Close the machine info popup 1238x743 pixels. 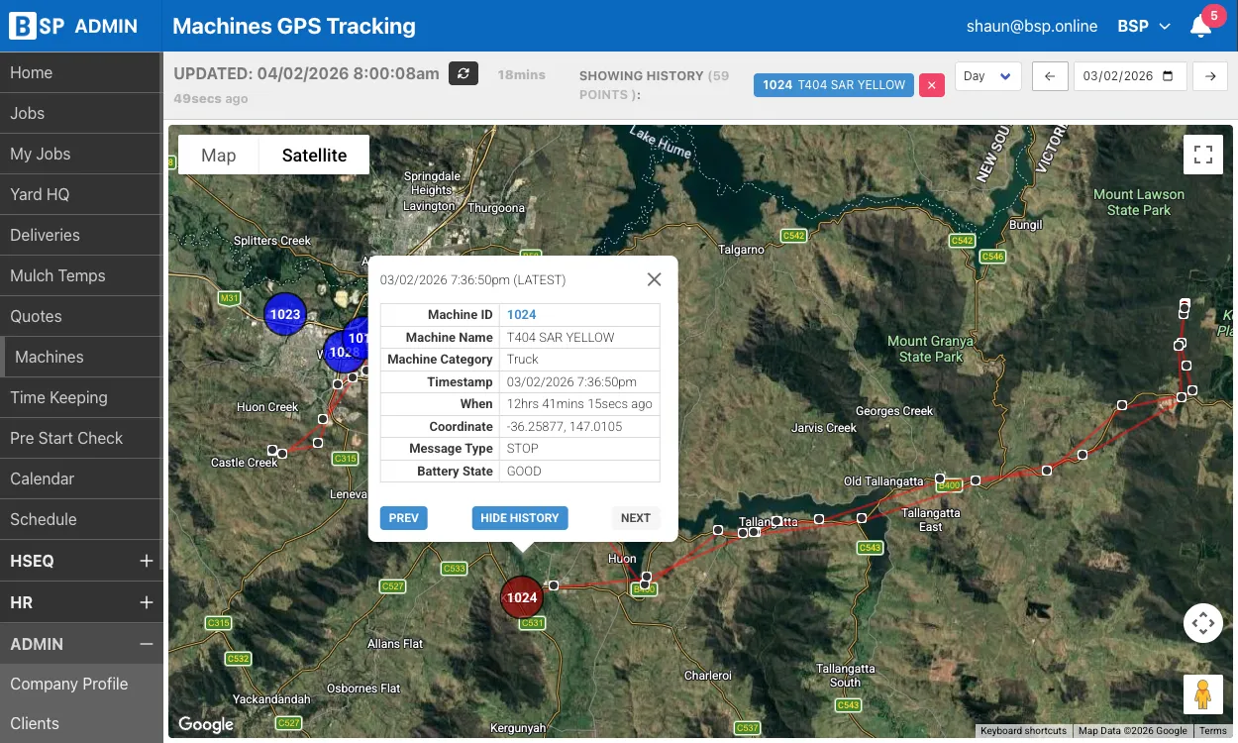(654, 279)
